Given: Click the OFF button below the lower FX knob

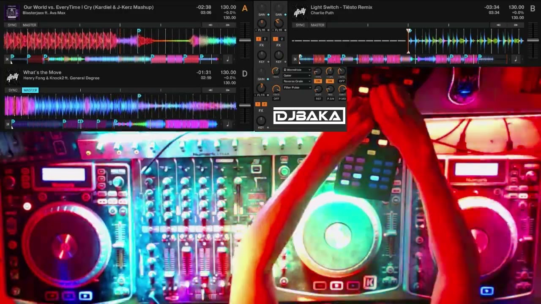Looking at the screenshot, I should pyautogui.click(x=276, y=99).
